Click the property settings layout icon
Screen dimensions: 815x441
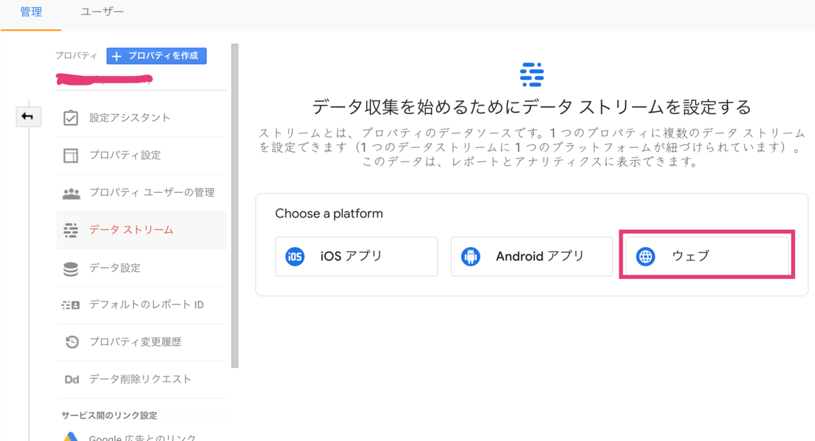coord(71,155)
